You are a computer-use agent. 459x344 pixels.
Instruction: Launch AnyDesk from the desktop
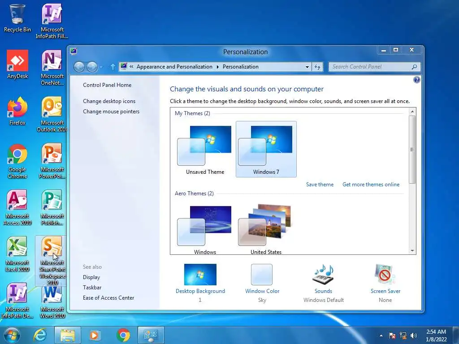click(17, 64)
